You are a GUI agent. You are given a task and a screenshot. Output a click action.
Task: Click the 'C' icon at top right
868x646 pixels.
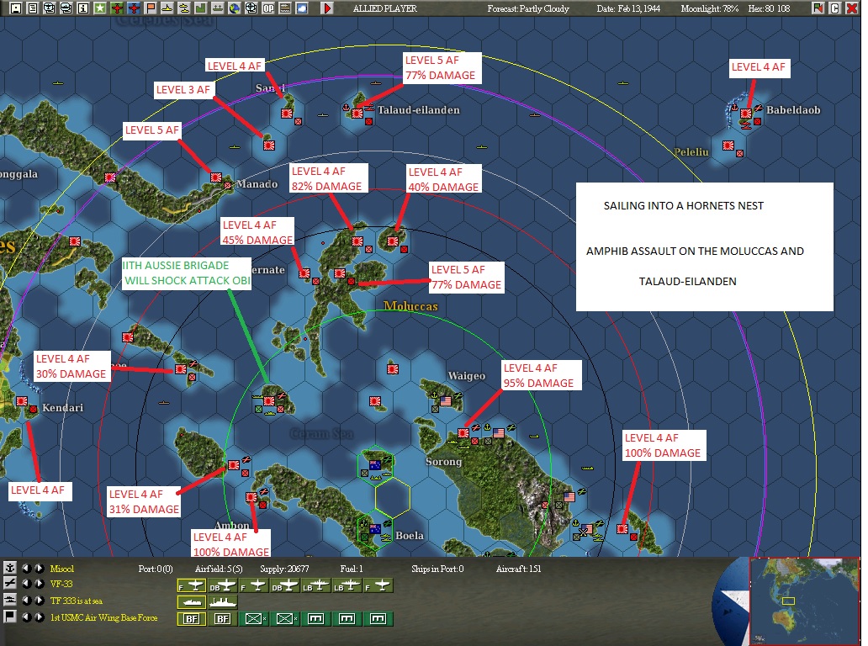835,8
